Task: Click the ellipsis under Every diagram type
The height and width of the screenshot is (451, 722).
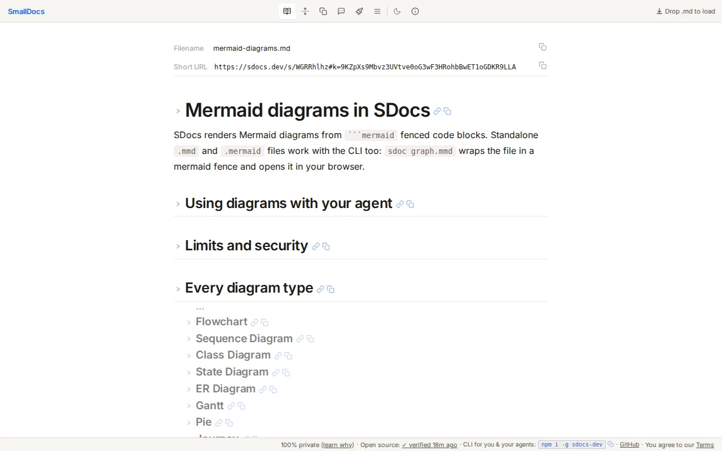Action: [x=200, y=308]
